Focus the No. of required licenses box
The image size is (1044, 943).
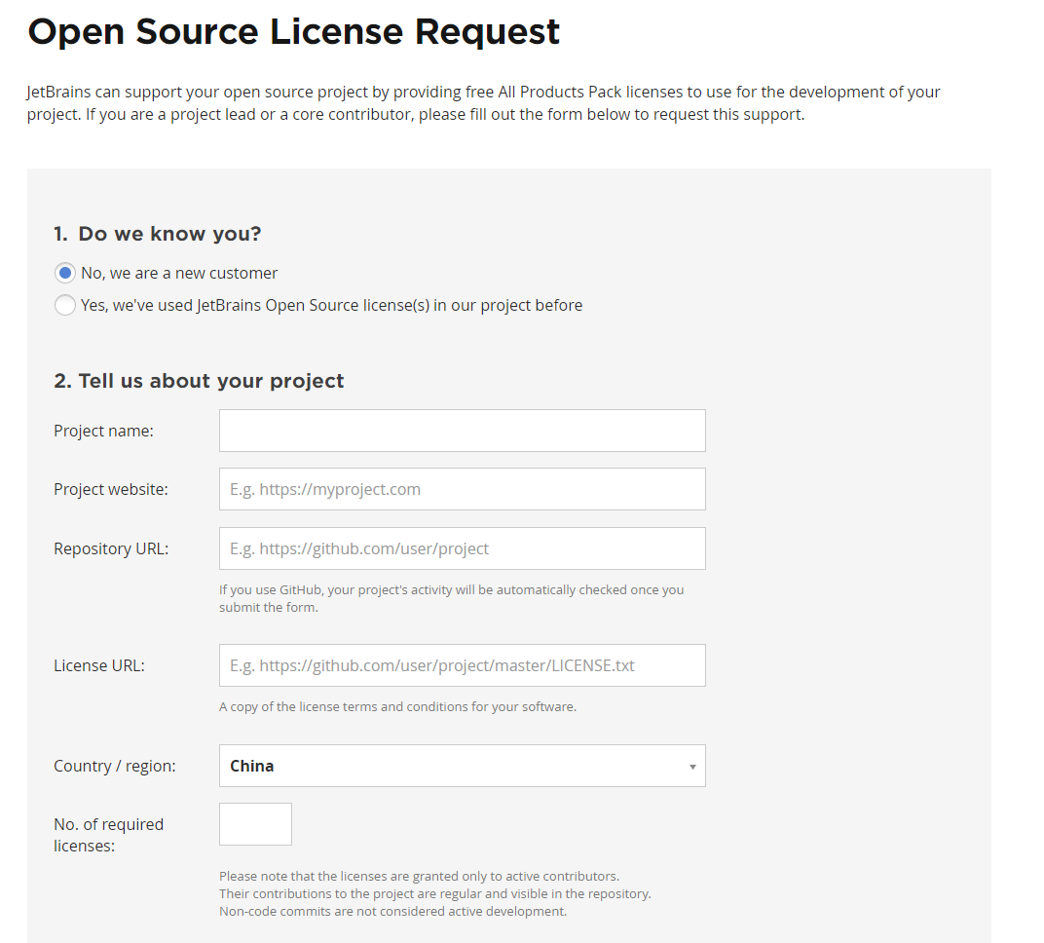tap(255, 824)
